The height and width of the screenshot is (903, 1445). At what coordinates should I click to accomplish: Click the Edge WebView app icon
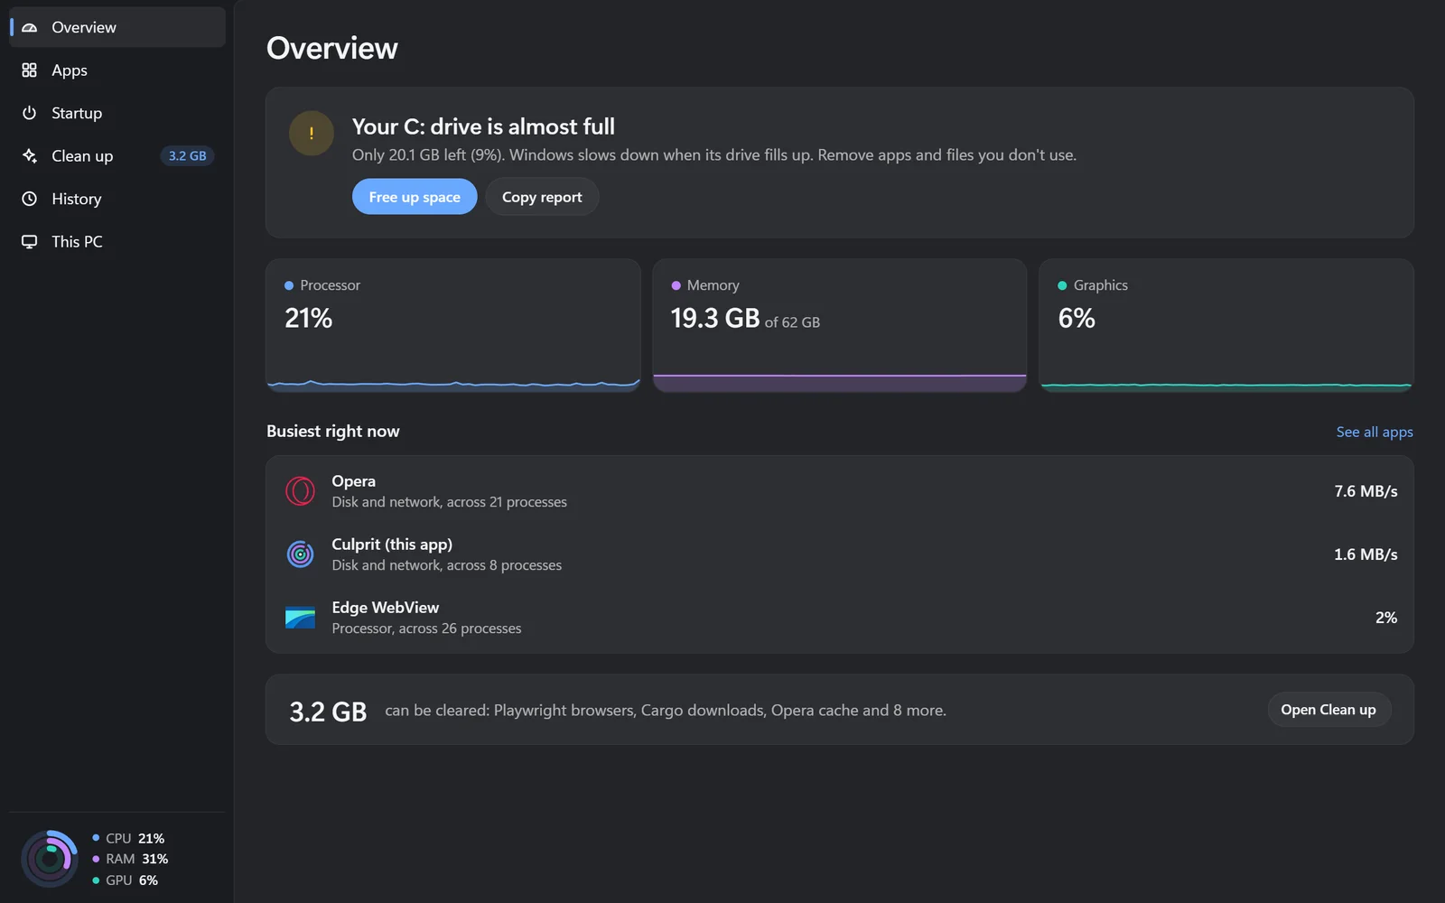(x=300, y=618)
